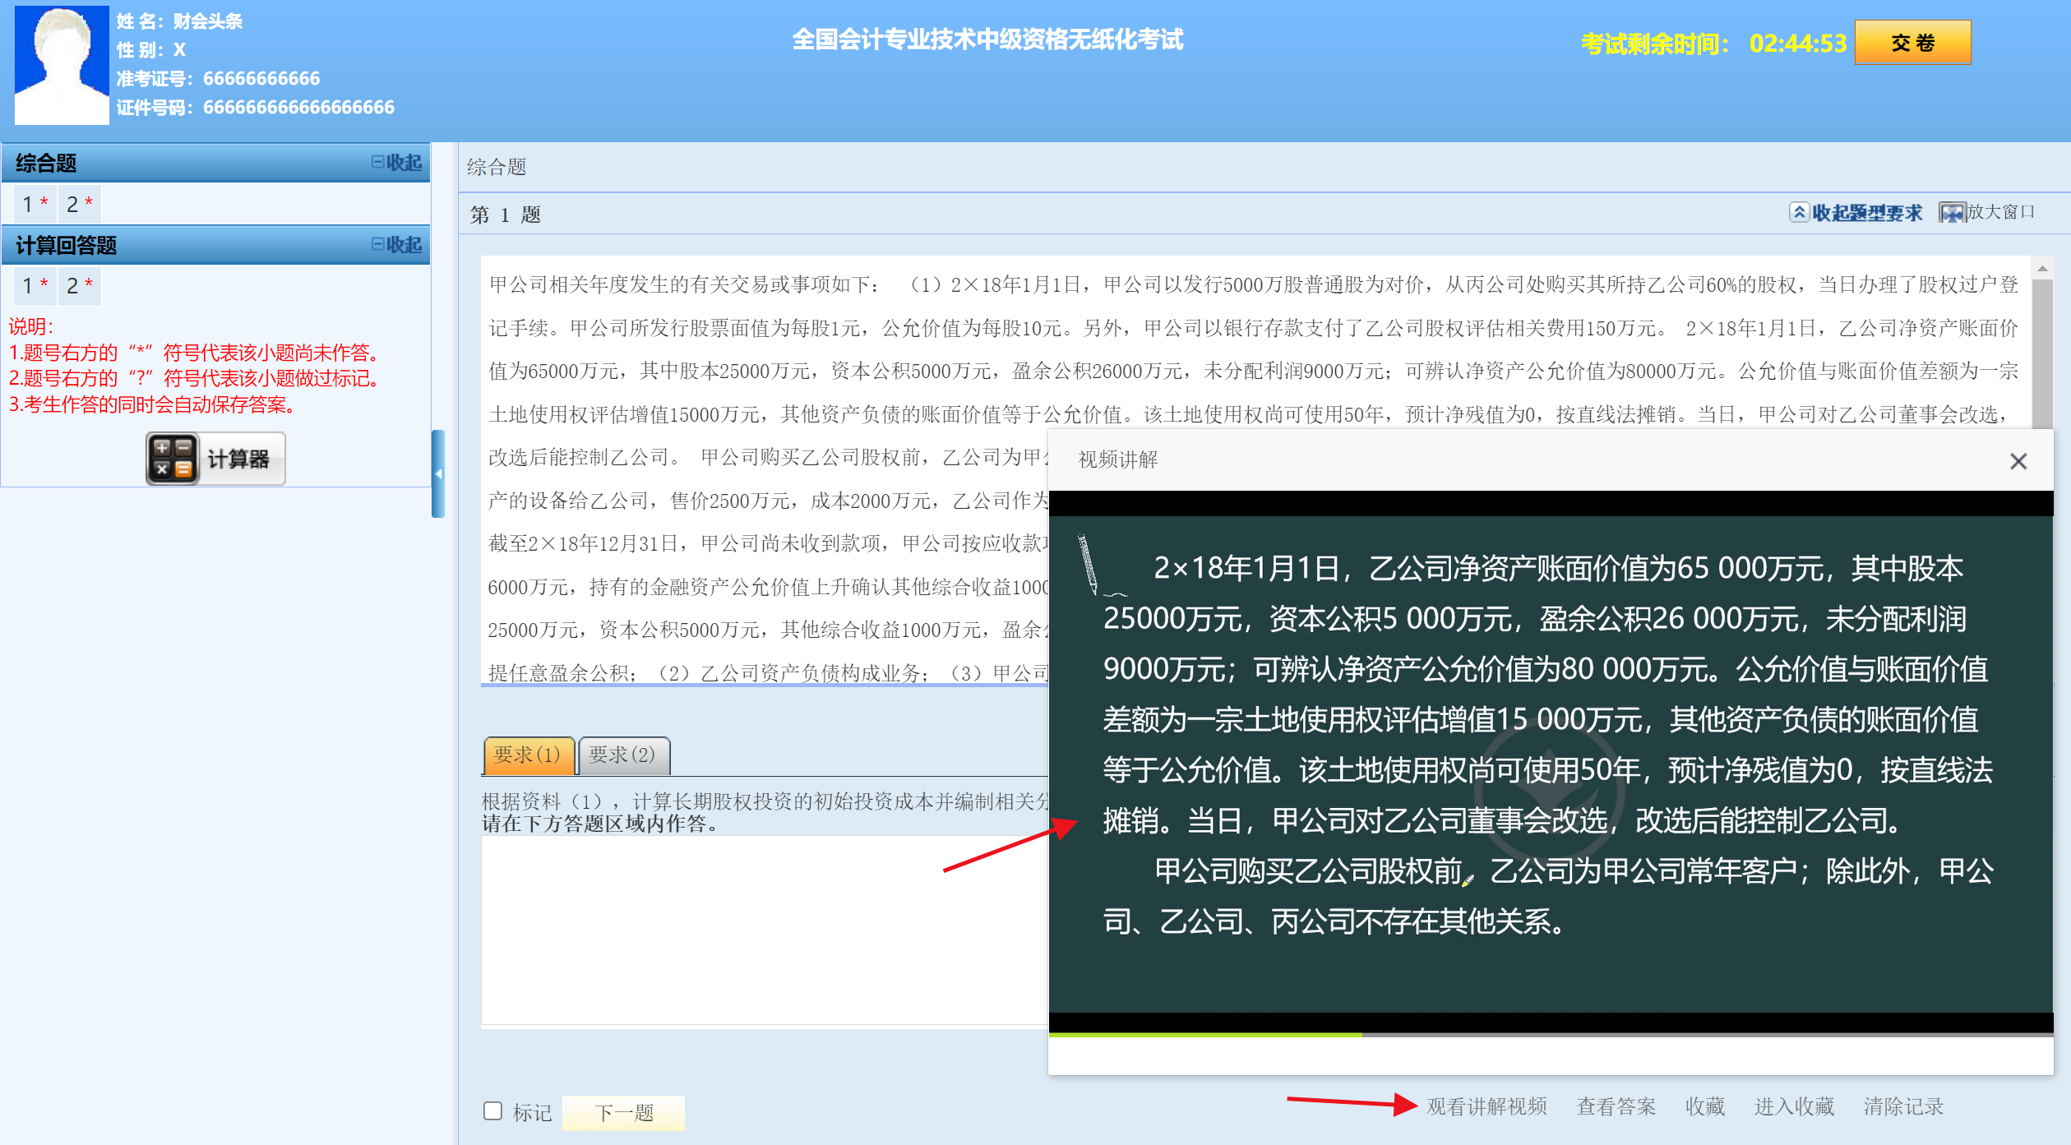Image resolution: width=2071 pixels, height=1145 pixels.
Task: Switch to the 要求(2) tab
Action: pos(622,755)
